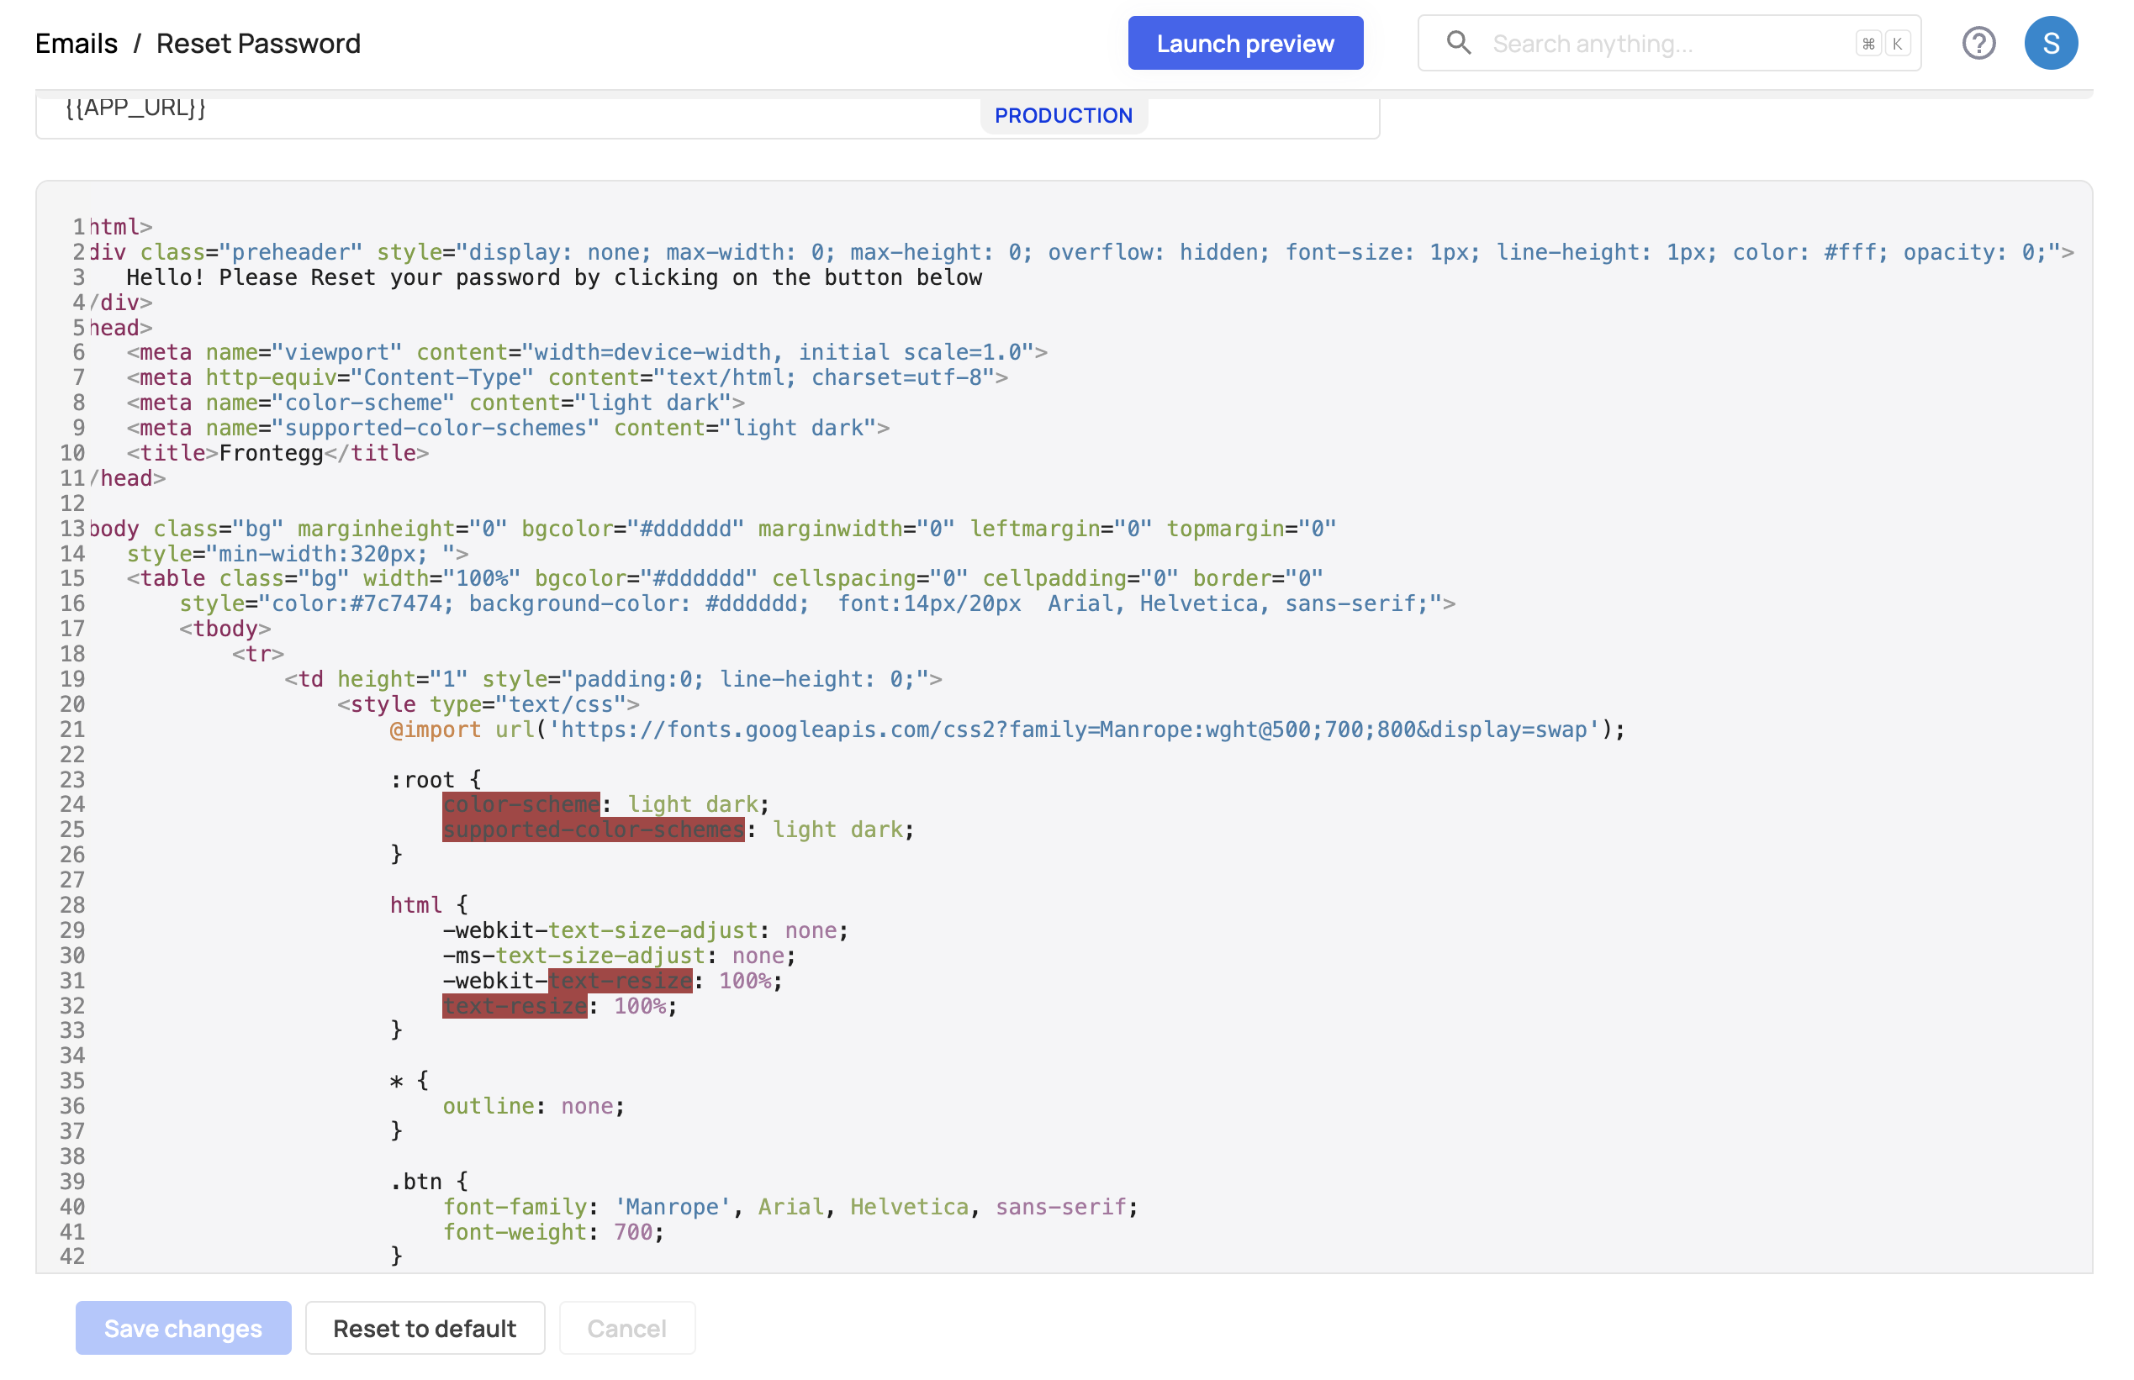This screenshot has width=2134, height=1380.
Task: Click the PRODUCTION environment label
Action: pos(1064,114)
